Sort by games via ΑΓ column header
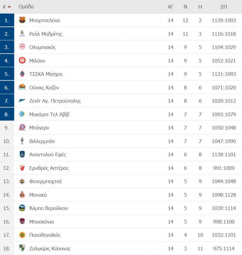242x255 pixels. (171, 7)
